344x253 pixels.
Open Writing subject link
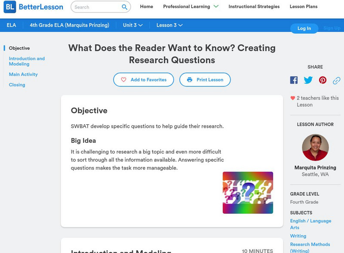(298, 236)
